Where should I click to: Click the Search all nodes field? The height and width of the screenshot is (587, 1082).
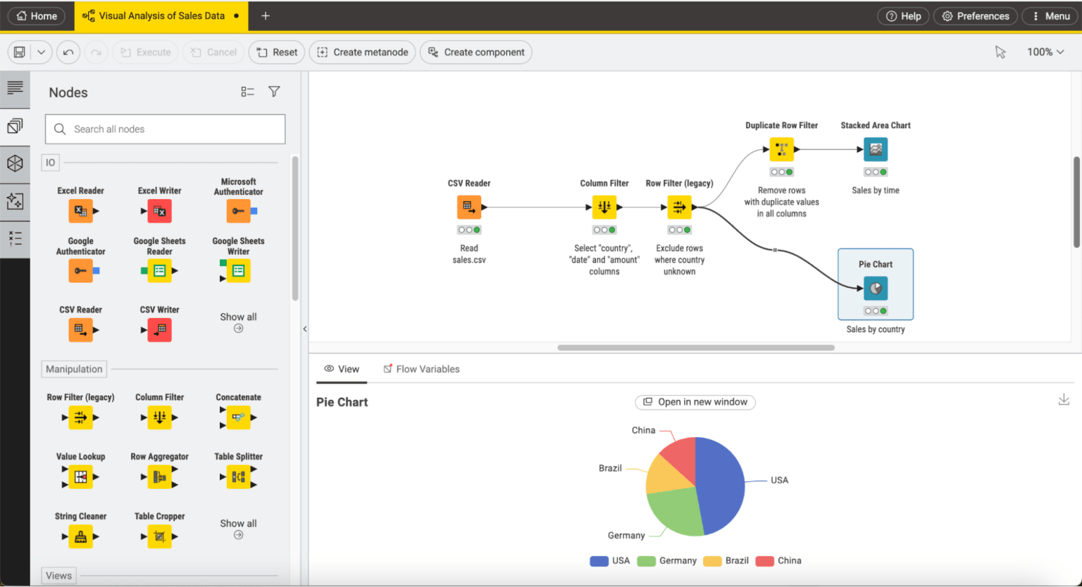pyautogui.click(x=166, y=129)
